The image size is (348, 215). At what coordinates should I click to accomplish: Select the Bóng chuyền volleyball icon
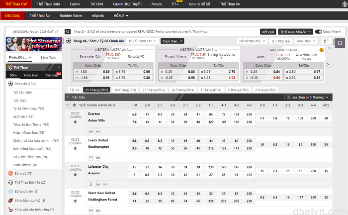click(x=10, y=192)
